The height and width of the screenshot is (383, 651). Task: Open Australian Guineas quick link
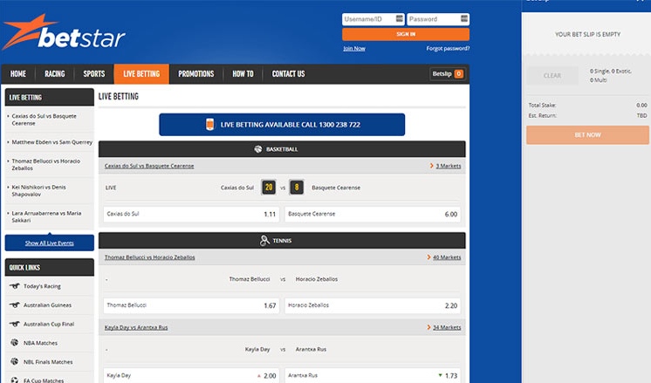click(x=47, y=305)
